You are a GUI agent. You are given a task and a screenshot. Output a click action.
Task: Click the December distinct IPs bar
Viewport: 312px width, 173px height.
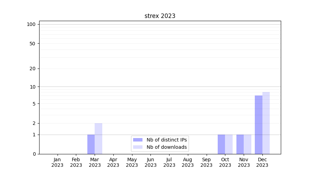pos(259,125)
